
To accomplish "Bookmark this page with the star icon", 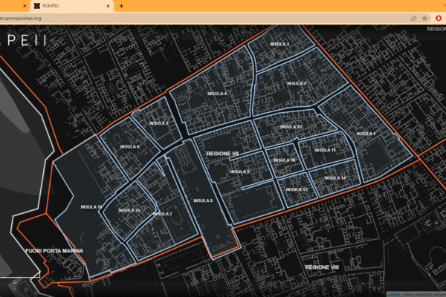I will coord(425,18).
